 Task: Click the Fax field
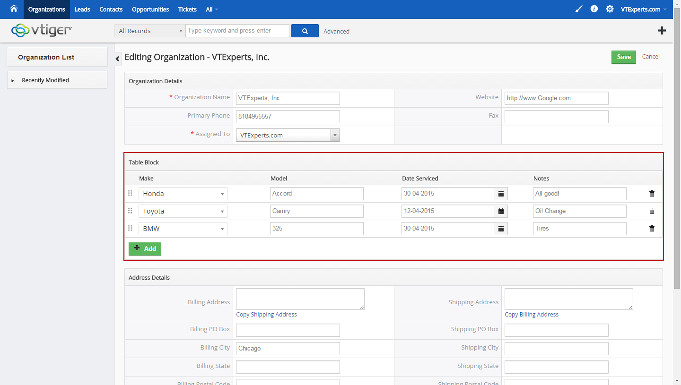click(557, 117)
